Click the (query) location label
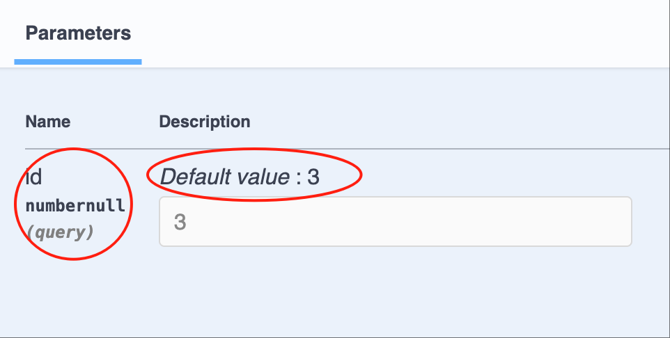The width and height of the screenshot is (670, 338). point(60,232)
